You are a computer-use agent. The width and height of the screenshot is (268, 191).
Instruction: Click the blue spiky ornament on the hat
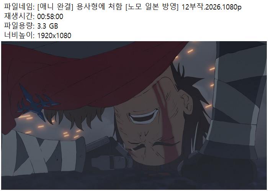click(37, 102)
